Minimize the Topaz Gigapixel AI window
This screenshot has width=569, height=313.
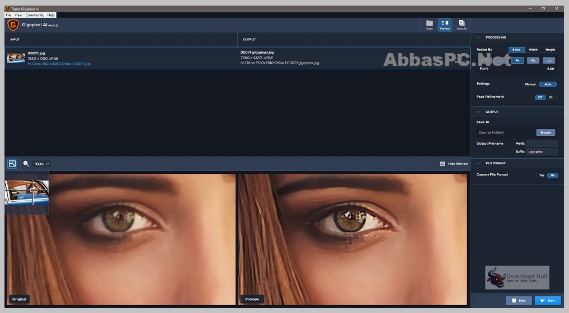pos(530,8)
